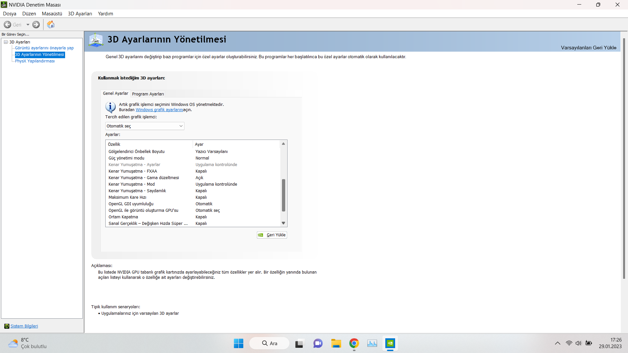Open the Wi-Fi network tray icon
Viewport: 628px width, 353px height.
coord(569,343)
